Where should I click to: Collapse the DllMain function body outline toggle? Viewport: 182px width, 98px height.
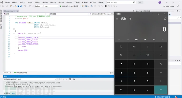(x=14, y=29)
